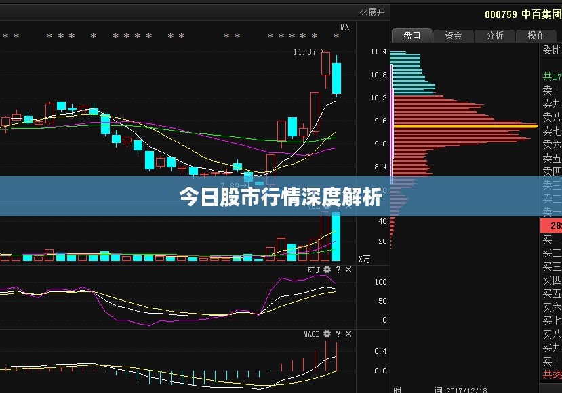Switch to the 分析 tab
Viewport: 562px width, 393px height.
coord(495,35)
